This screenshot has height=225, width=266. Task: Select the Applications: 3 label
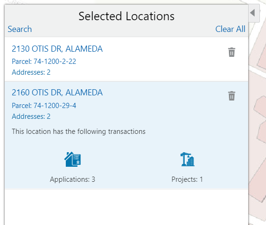pos(72,179)
